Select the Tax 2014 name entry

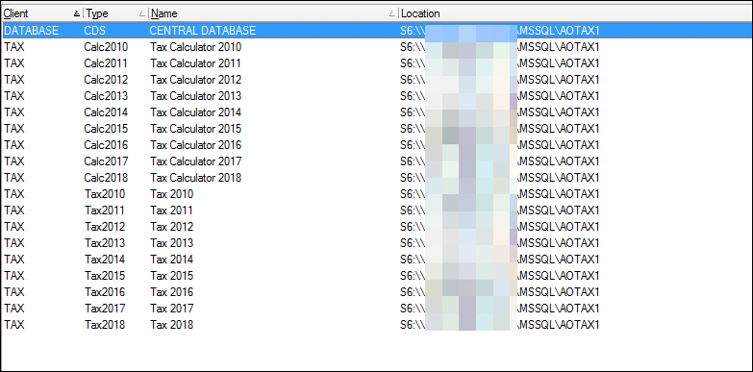(171, 260)
